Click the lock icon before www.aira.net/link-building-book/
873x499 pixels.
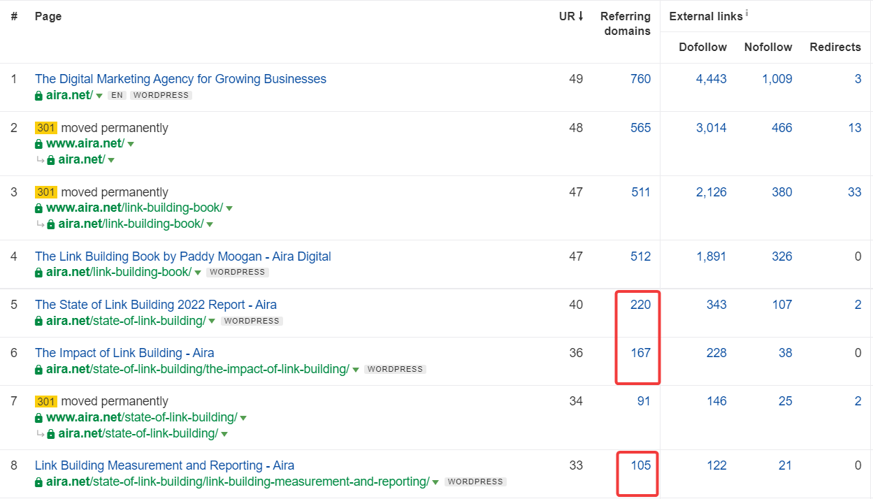coord(39,208)
